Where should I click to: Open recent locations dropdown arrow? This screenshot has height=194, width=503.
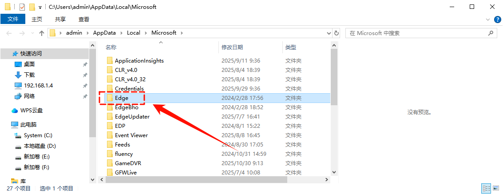coord(32,33)
